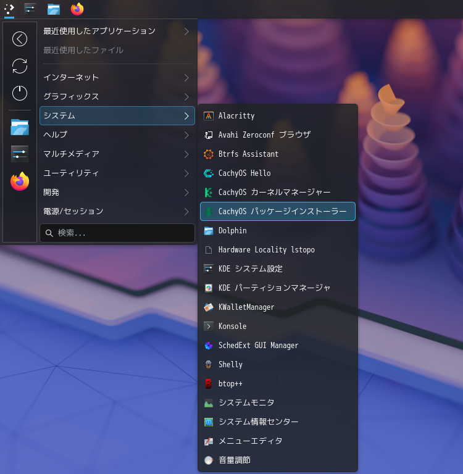Click the Avahi Zeroconf browser icon
The image size is (463, 474).
click(x=209, y=135)
